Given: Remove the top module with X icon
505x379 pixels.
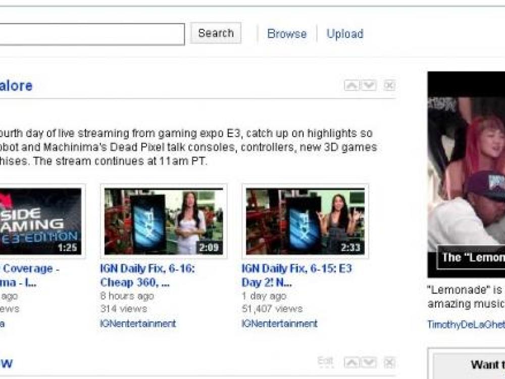Looking at the screenshot, I should point(389,85).
